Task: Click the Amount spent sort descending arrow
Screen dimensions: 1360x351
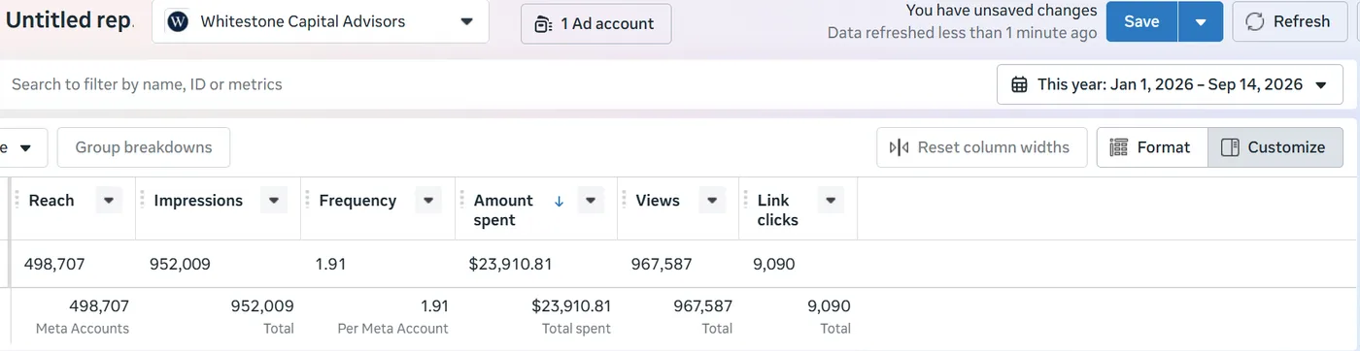Action: point(559,201)
